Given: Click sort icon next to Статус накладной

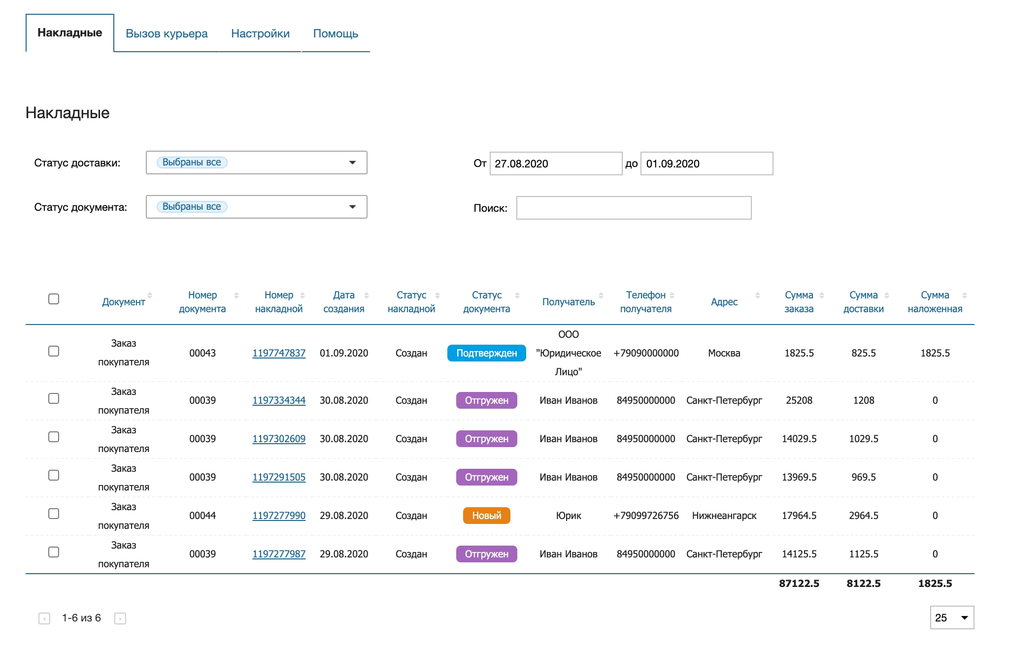Looking at the screenshot, I should pos(437,295).
